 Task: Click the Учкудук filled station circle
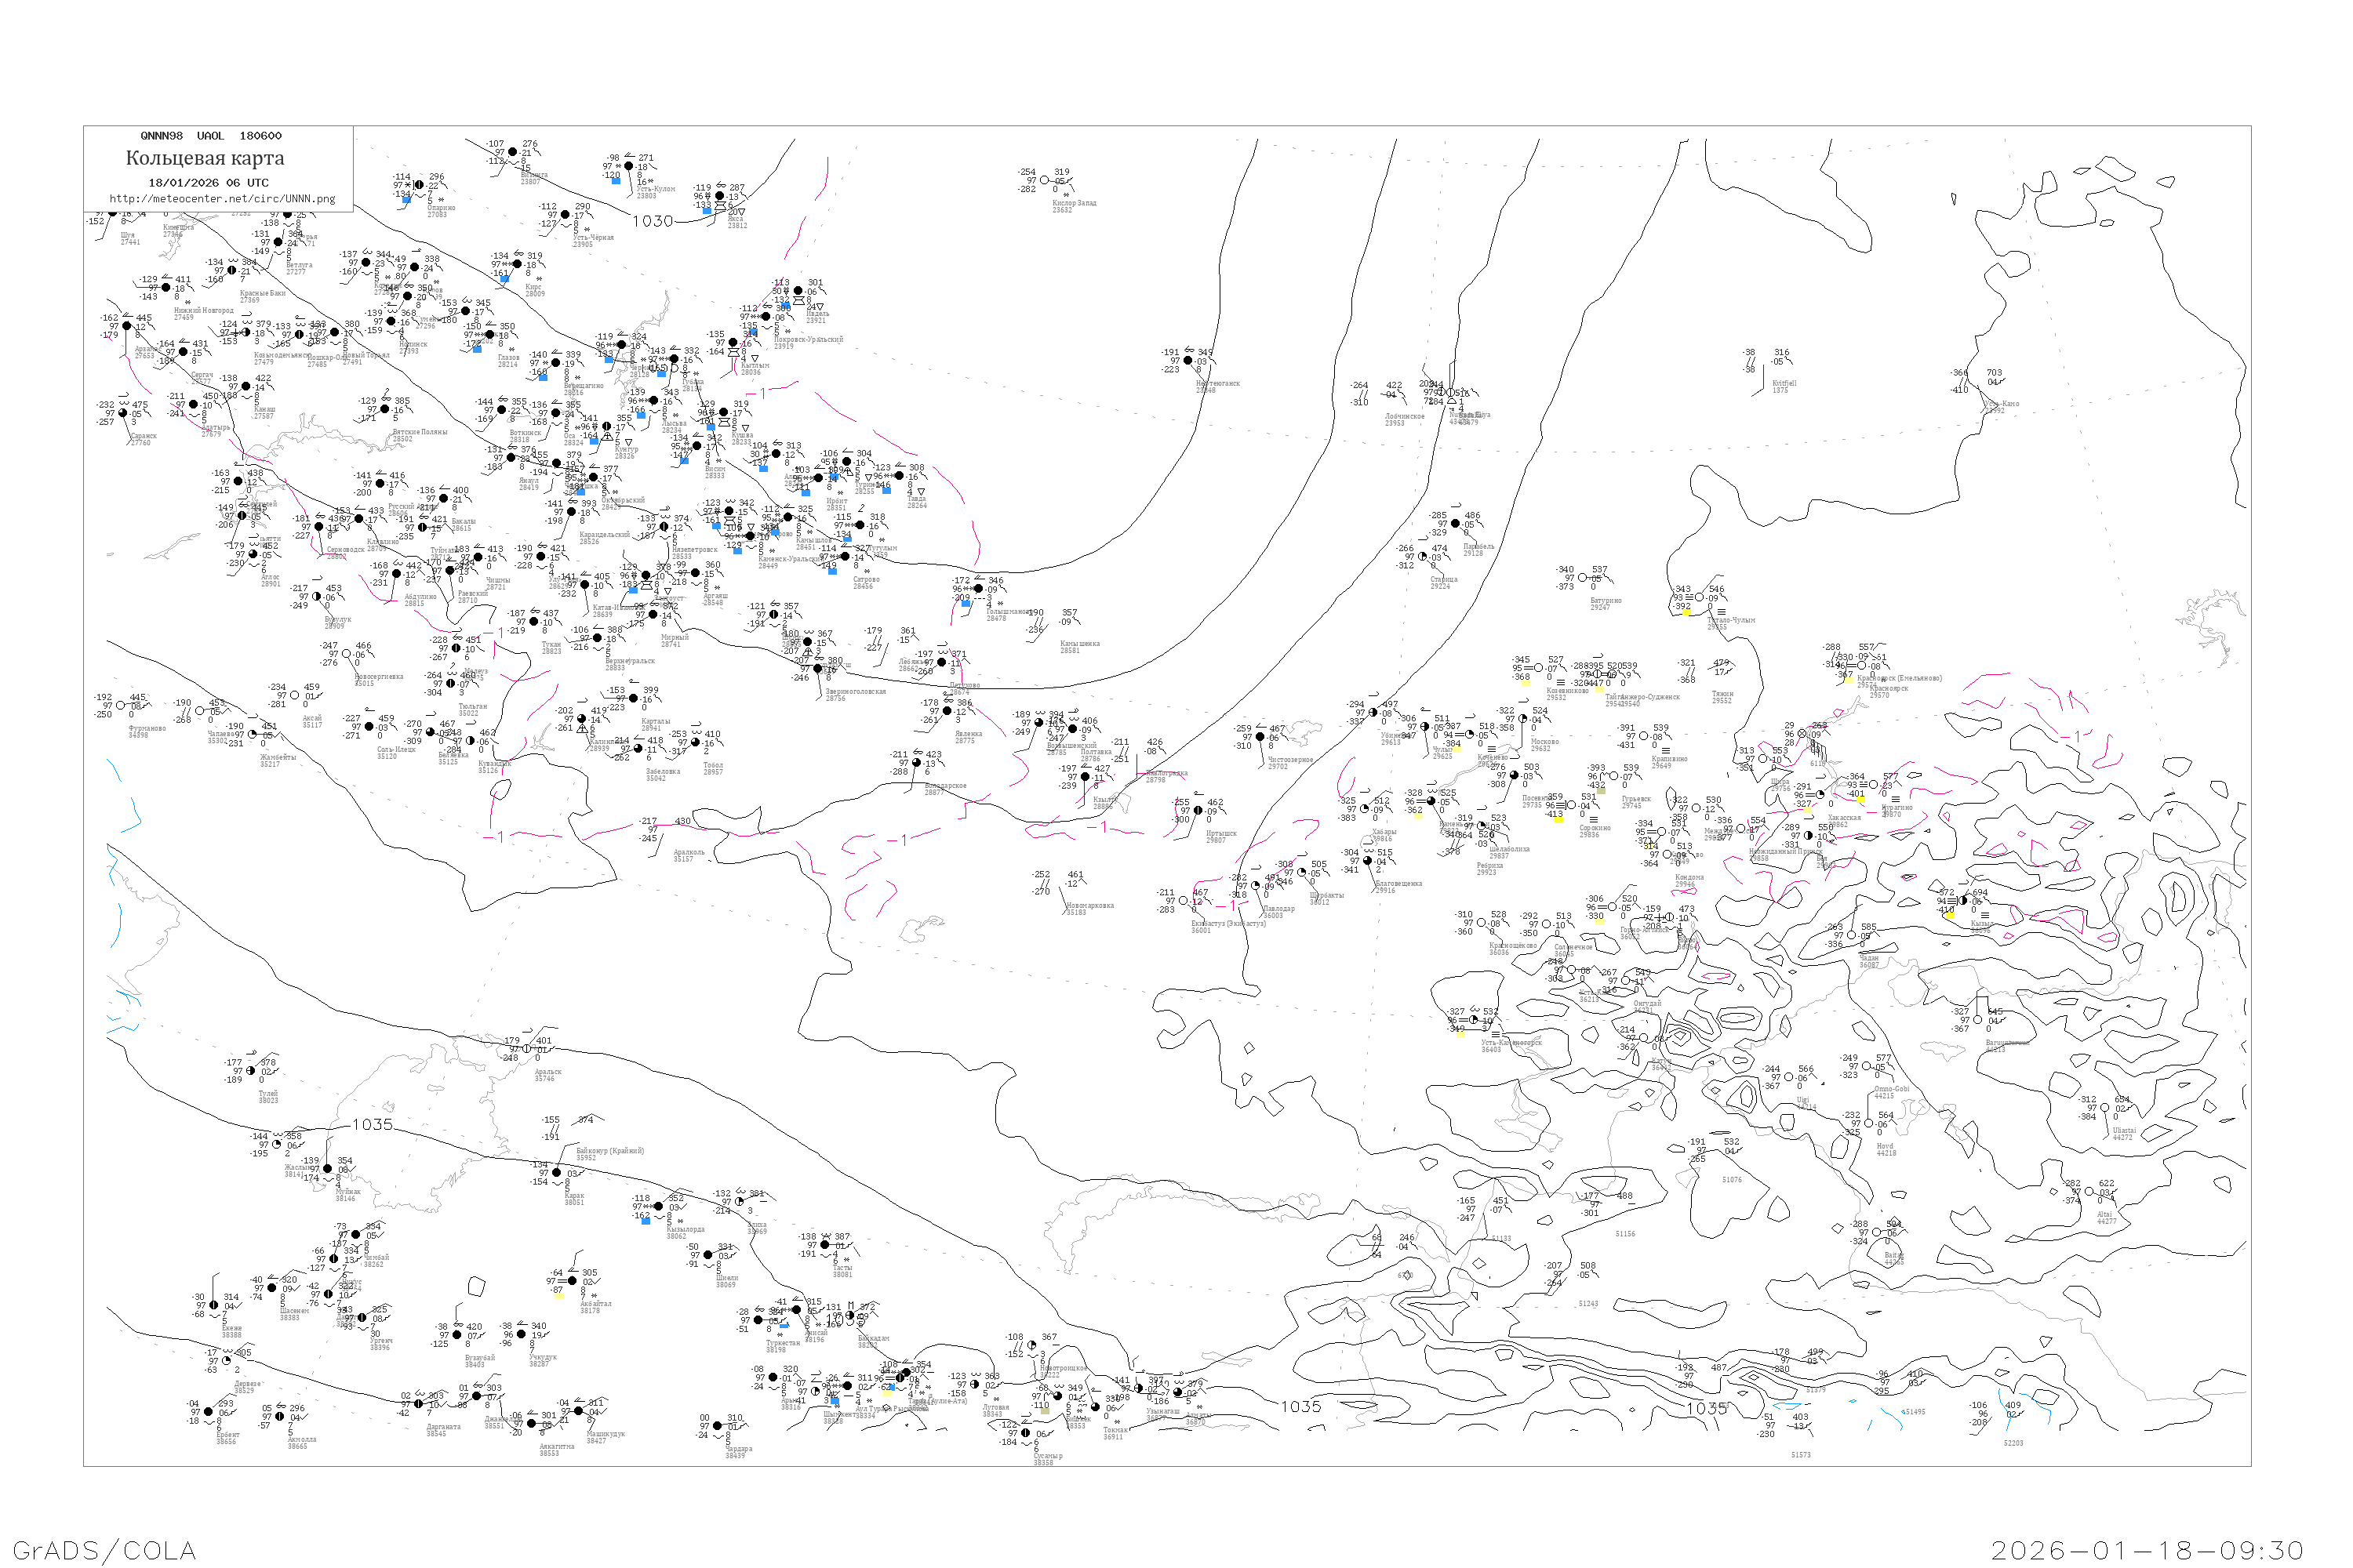tap(520, 1334)
